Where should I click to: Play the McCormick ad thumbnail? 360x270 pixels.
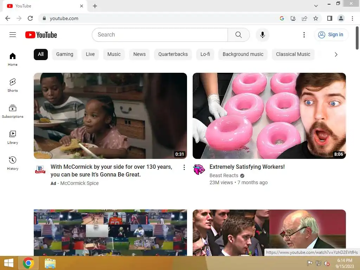pyautogui.click(x=110, y=116)
